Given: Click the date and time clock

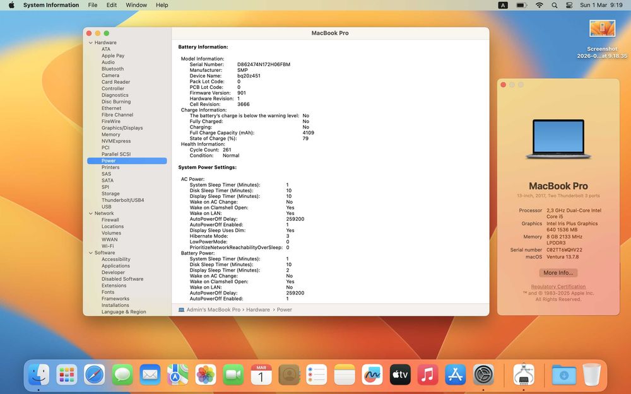Looking at the screenshot, I should tap(601, 5).
